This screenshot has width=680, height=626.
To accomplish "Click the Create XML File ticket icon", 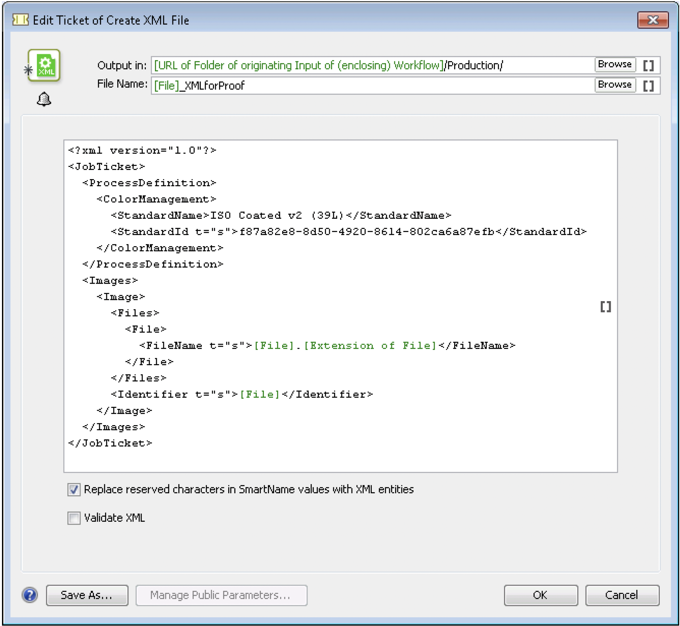I will point(44,65).
